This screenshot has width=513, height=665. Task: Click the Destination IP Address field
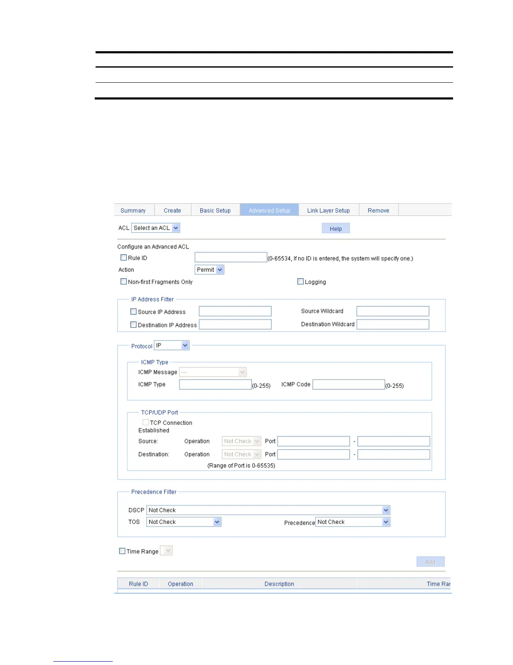[235, 324]
